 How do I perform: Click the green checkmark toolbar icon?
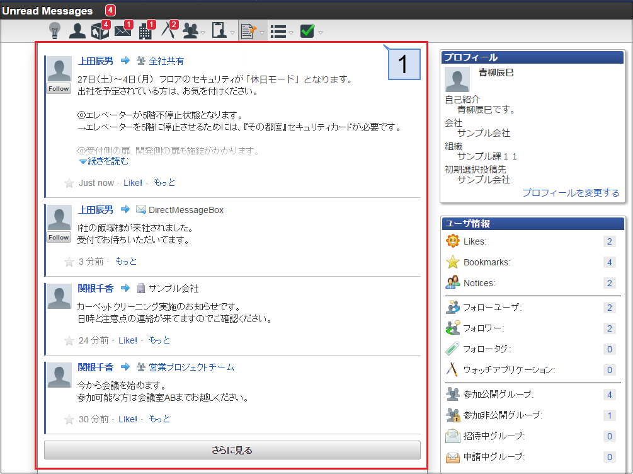coord(307,31)
